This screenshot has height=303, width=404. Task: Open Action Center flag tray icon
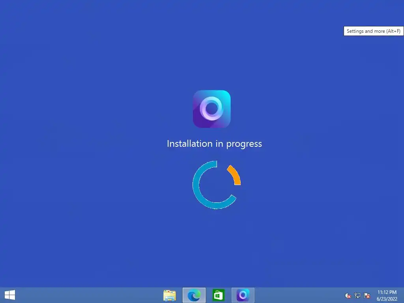tap(367, 296)
